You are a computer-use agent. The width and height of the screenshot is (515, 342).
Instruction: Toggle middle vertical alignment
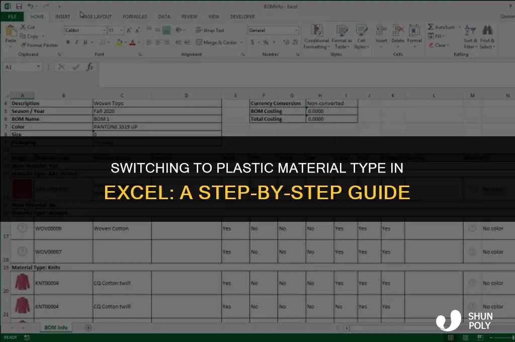158,30
